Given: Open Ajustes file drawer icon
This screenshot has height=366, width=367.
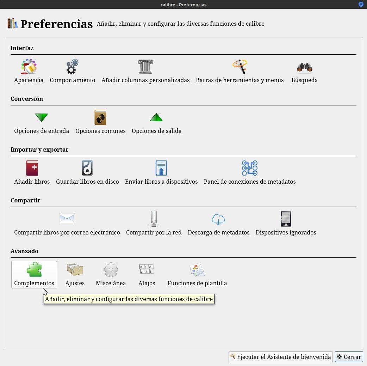Looking at the screenshot, I should coord(75,269).
